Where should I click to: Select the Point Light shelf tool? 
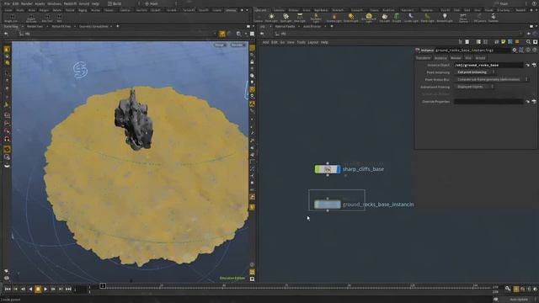271,18
